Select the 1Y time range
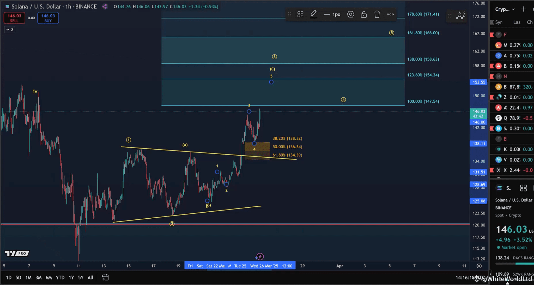This screenshot has width=534, height=285. point(71,277)
